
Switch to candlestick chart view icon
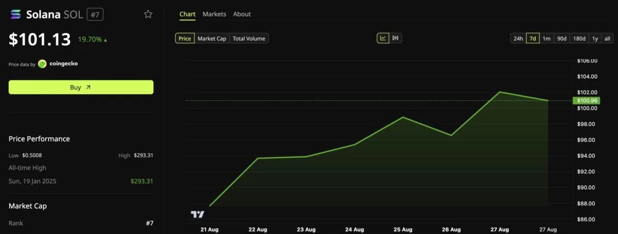(x=396, y=38)
